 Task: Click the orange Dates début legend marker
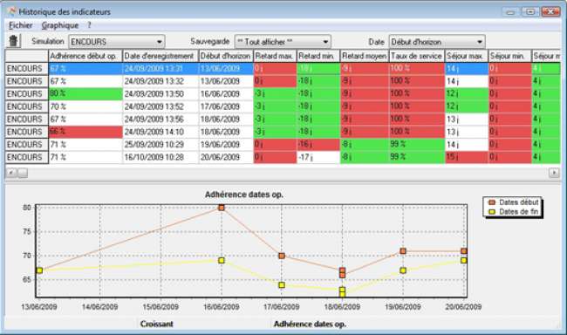click(x=492, y=202)
